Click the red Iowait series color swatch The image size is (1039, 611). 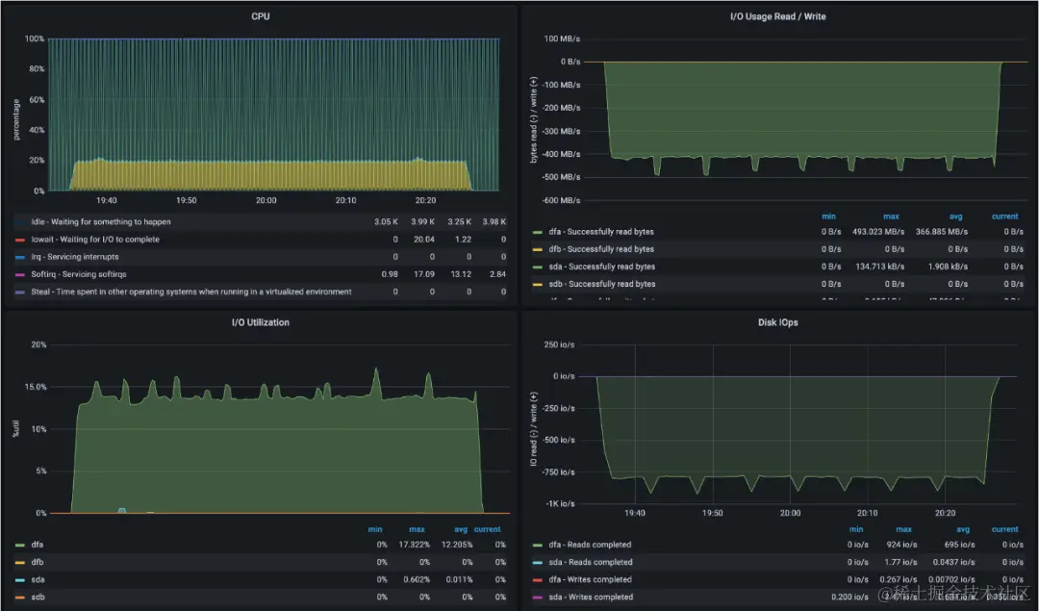(20, 240)
